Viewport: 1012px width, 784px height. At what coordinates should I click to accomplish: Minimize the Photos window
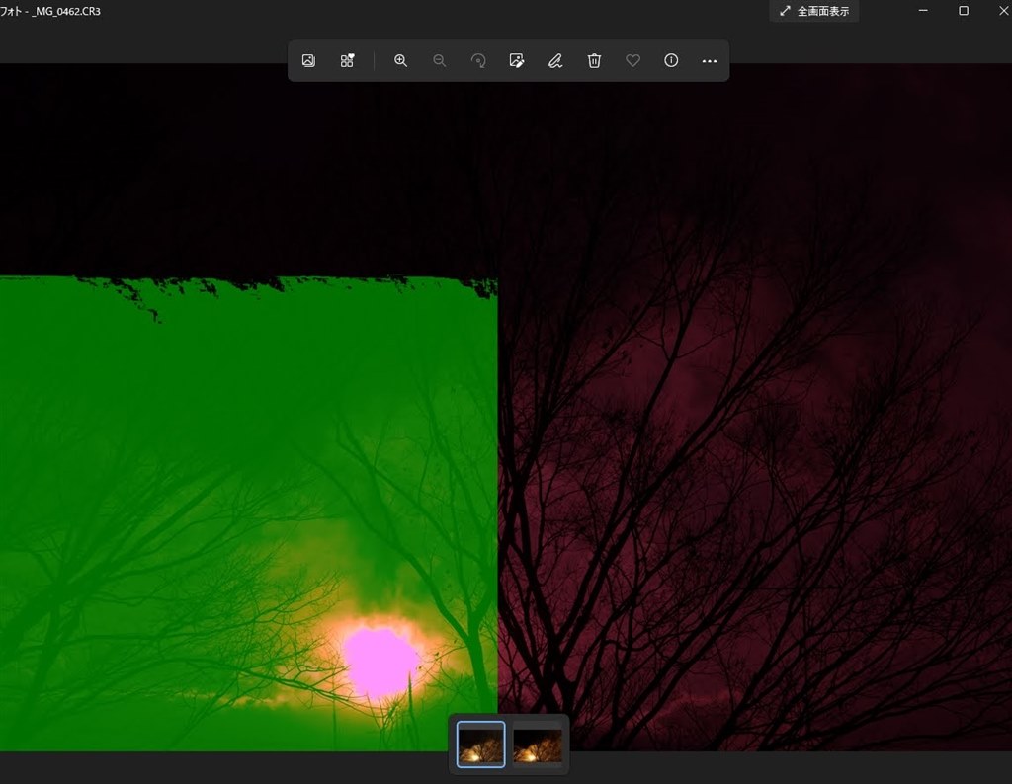pos(923,11)
